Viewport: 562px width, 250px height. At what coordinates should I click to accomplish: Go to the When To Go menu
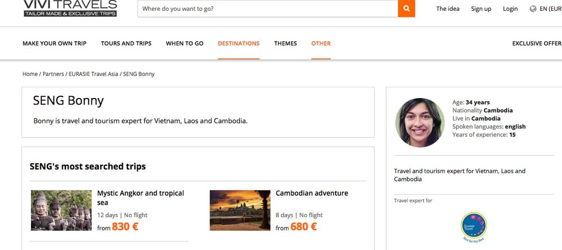pyautogui.click(x=185, y=43)
